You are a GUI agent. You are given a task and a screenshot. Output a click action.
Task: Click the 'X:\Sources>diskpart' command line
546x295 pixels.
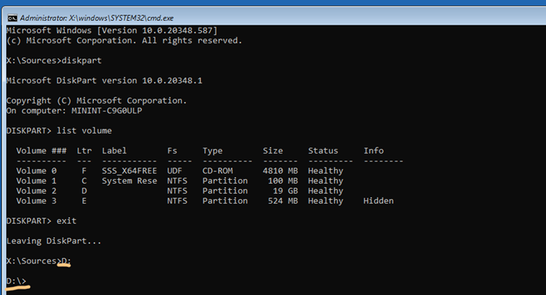coord(54,61)
